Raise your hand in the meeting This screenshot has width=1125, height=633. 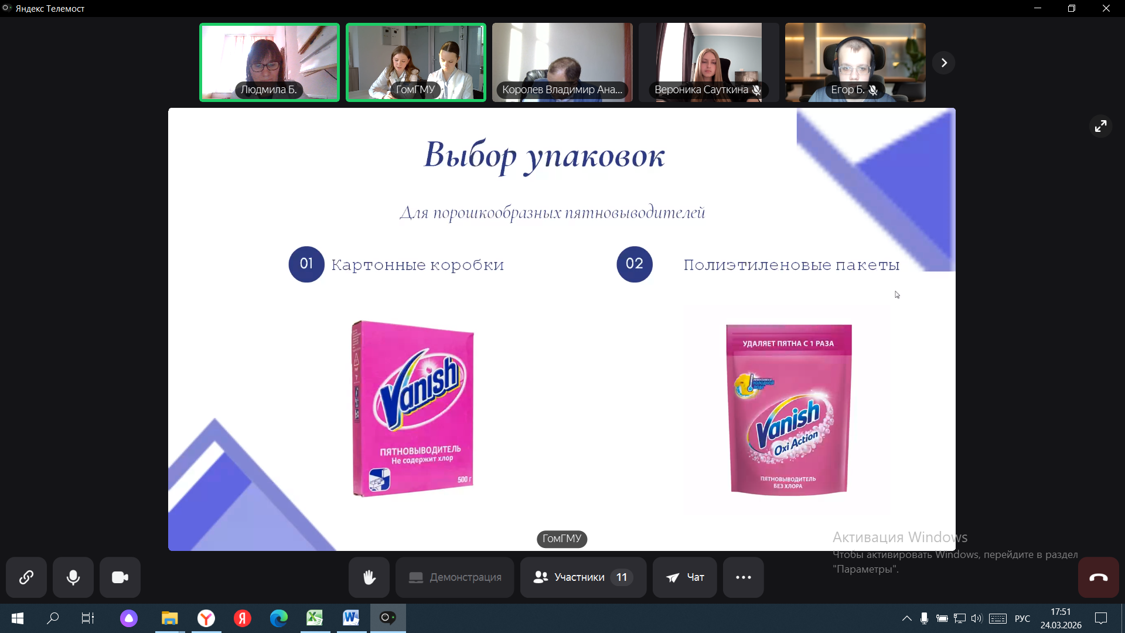pos(369,577)
